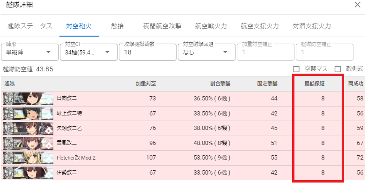Click 固定撃墜 value 44 for 日向改二

coord(274,99)
